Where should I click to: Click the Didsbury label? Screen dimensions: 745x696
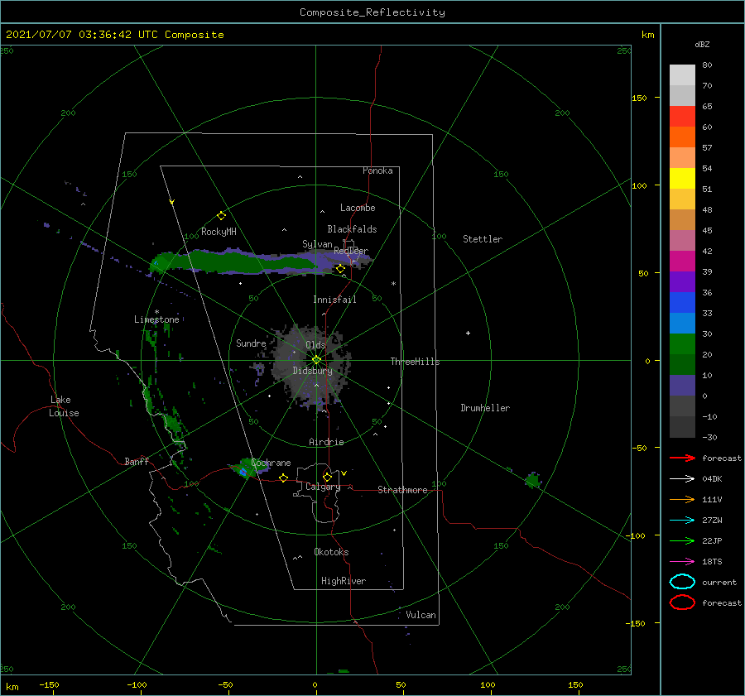(312, 371)
